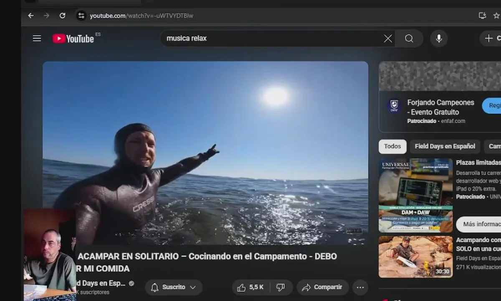Screen dimensions: 501x301
Task: Open the UNIVERSAE DAM + DAW ad thumbnail
Action: click(x=415, y=195)
